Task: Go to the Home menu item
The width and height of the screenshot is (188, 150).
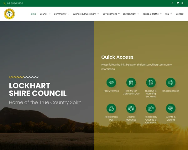Action: [x=33, y=14]
